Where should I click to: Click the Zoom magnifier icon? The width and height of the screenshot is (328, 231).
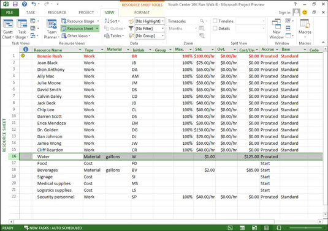click(202, 21)
